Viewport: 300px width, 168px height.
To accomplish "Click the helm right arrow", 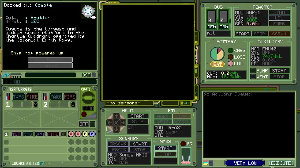I will [x=123, y=123].
